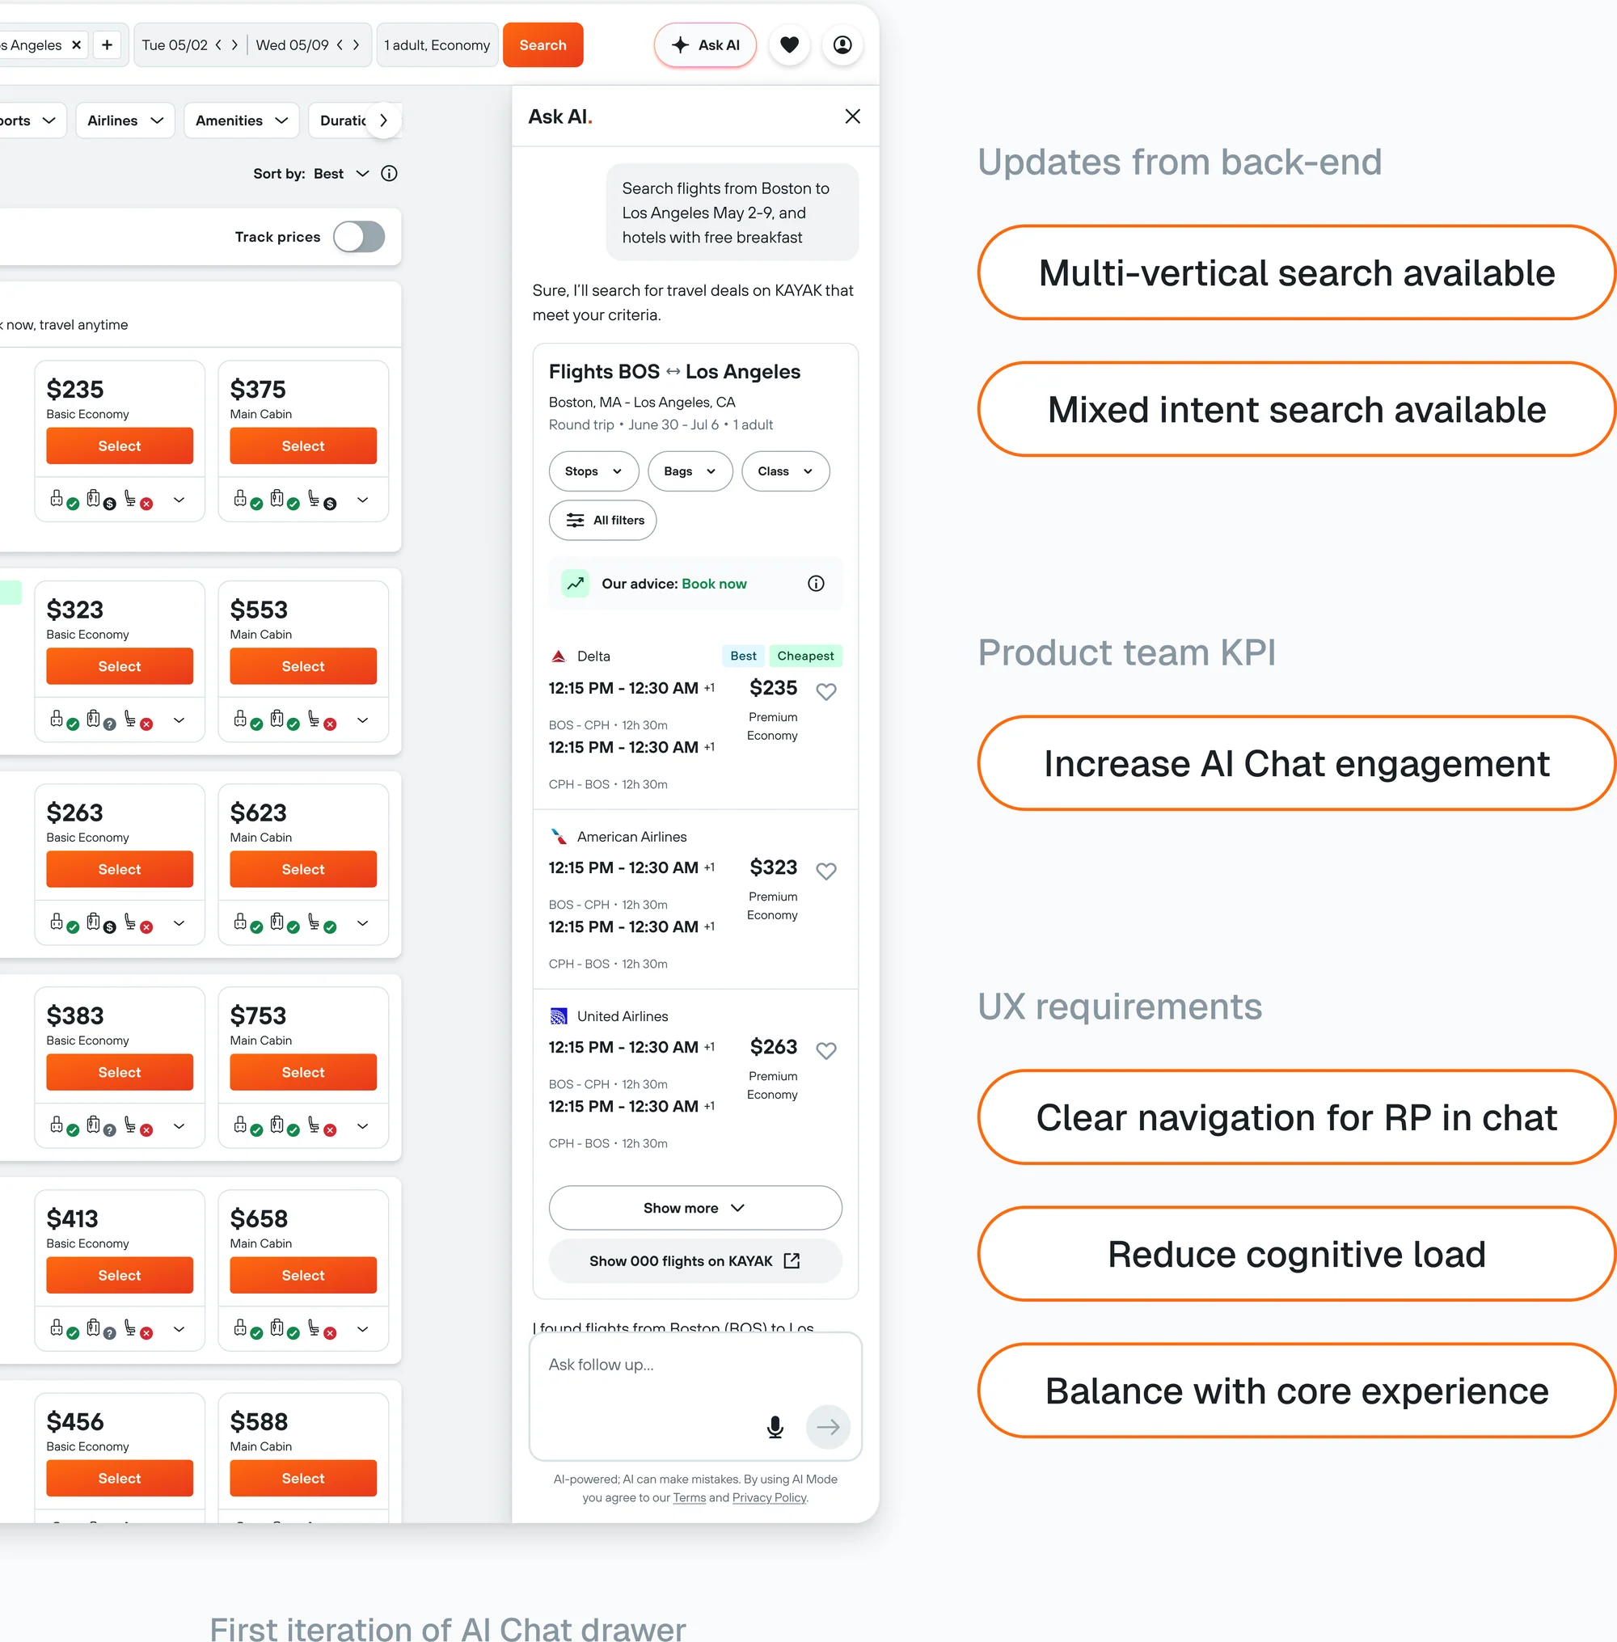Click the orange Search button
The width and height of the screenshot is (1617, 1642).
543,45
